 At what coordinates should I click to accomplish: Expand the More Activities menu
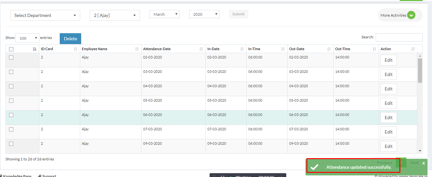[400, 15]
